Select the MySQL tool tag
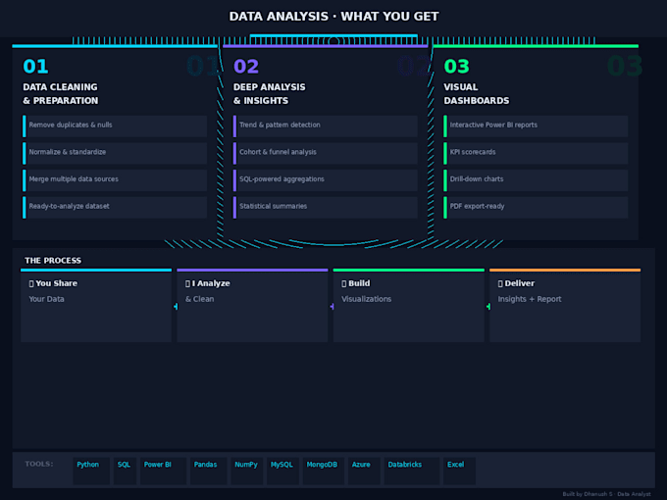The image size is (667, 500). pos(282,471)
